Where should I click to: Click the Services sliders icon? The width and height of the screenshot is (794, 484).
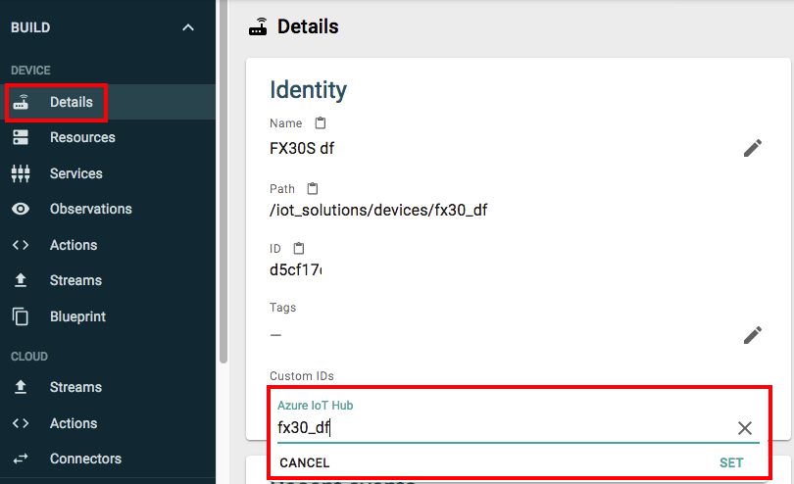(x=21, y=173)
